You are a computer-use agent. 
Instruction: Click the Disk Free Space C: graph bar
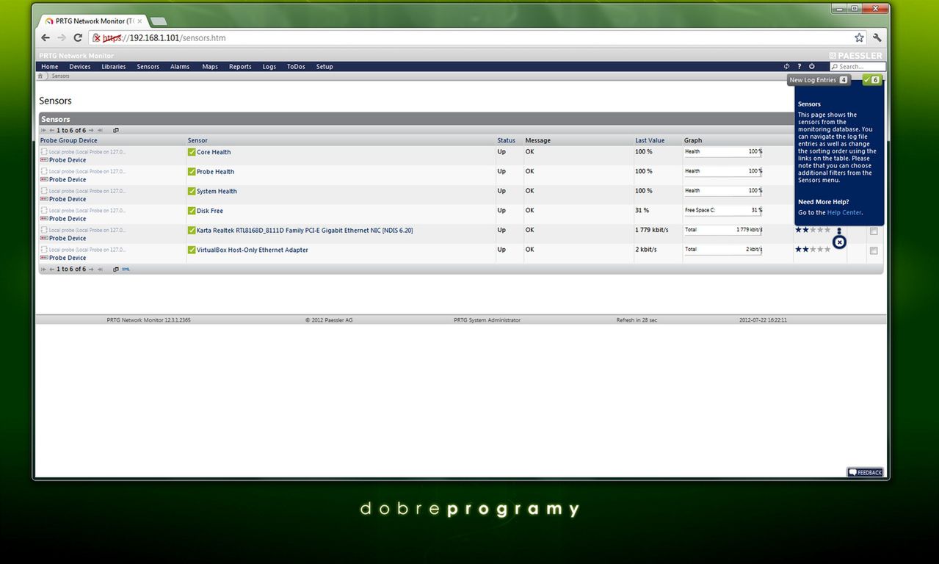pos(723,210)
